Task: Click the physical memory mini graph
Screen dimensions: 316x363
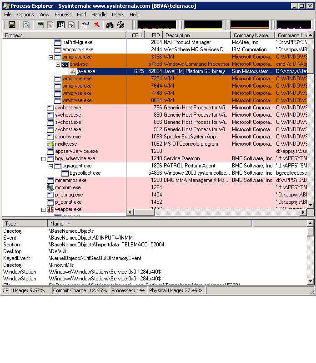Action: point(250,25)
